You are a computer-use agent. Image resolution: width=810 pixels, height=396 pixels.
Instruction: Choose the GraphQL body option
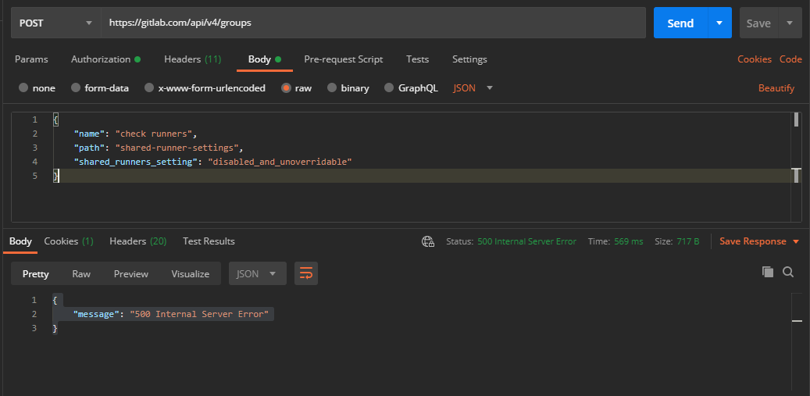(x=390, y=88)
